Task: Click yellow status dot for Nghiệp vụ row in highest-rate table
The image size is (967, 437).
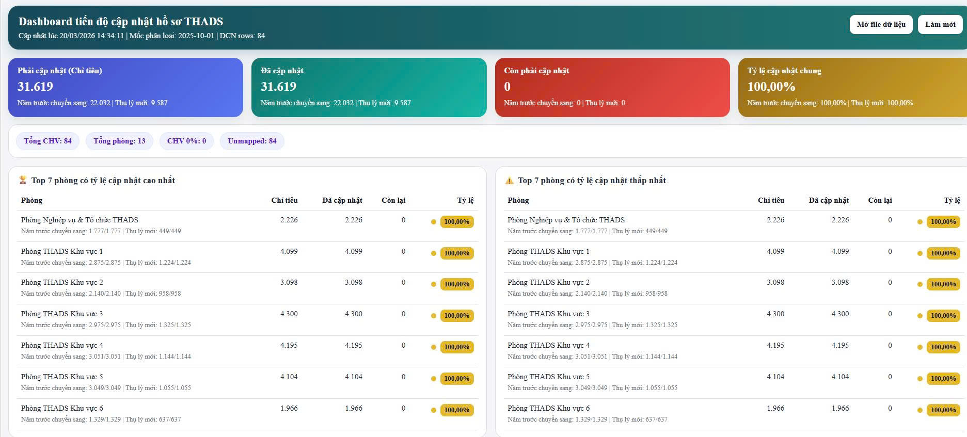Action: point(434,222)
